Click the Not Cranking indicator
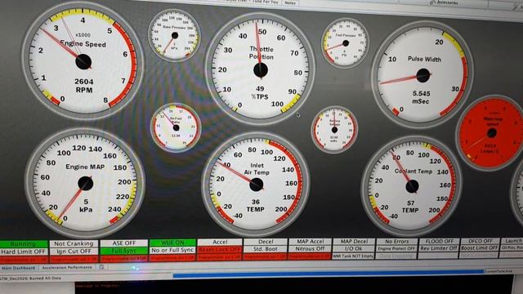 [x=74, y=243]
